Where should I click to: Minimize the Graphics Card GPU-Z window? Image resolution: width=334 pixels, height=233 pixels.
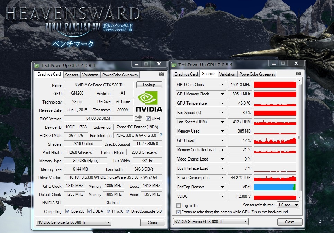click(x=137, y=64)
